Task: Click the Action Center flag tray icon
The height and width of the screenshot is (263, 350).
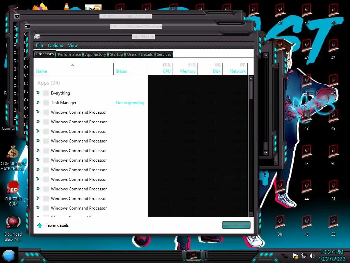Action: tap(296, 256)
